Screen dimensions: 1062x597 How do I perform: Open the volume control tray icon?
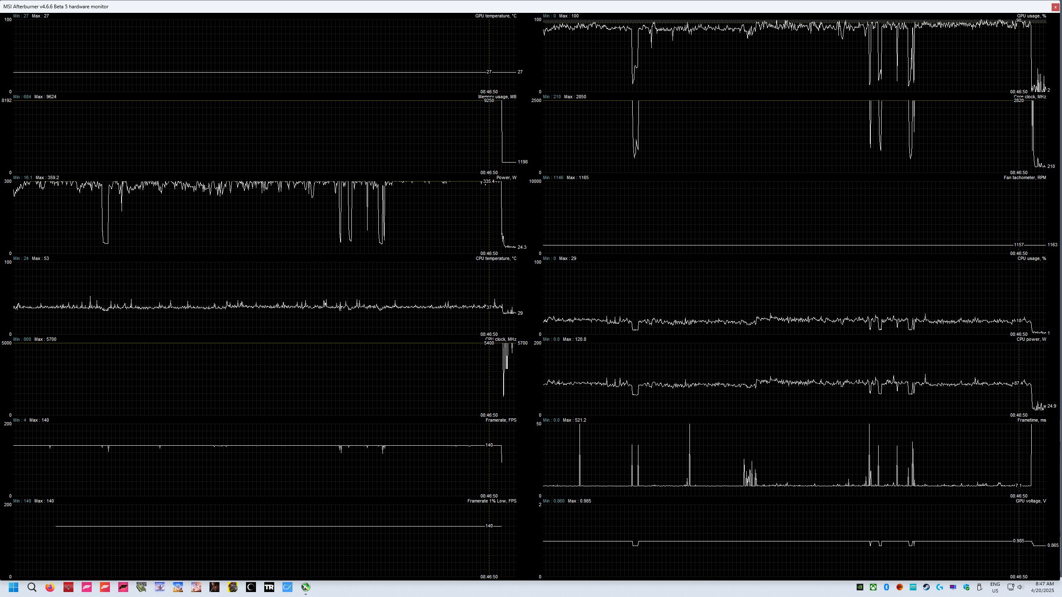1020,587
